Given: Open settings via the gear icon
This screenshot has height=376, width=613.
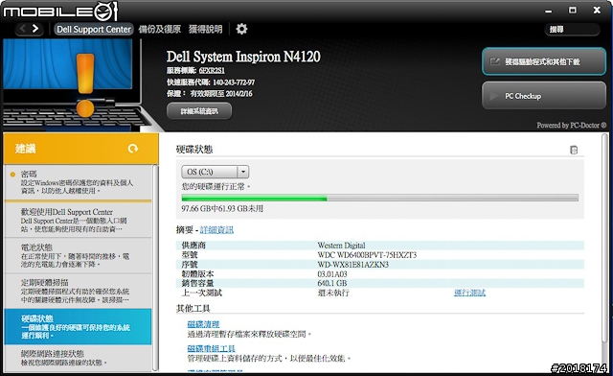Looking at the screenshot, I should click(241, 29).
